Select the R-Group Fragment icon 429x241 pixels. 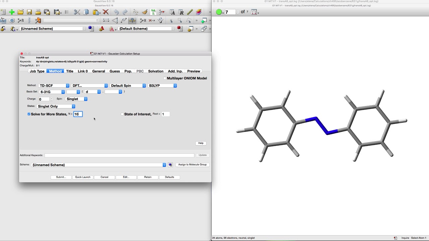point(20,20)
